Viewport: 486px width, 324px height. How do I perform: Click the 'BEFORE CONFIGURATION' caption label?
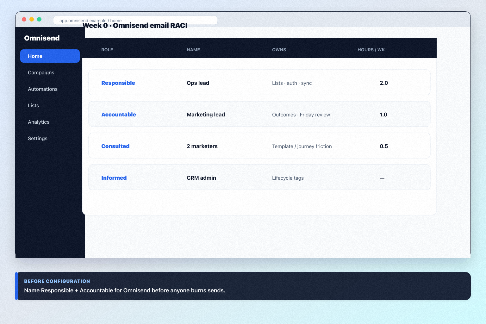(57, 281)
